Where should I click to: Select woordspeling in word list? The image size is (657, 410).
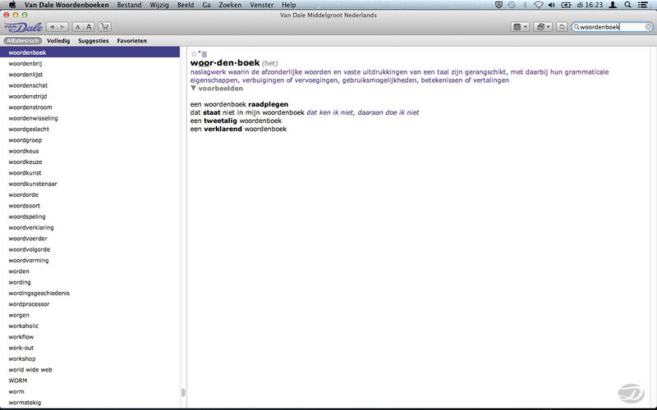point(90,216)
